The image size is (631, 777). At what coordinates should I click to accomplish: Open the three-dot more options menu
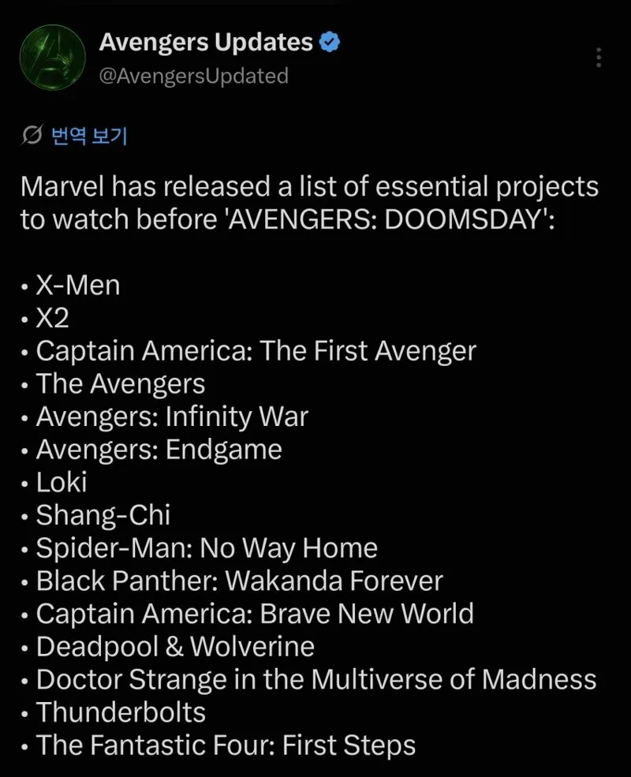599,58
